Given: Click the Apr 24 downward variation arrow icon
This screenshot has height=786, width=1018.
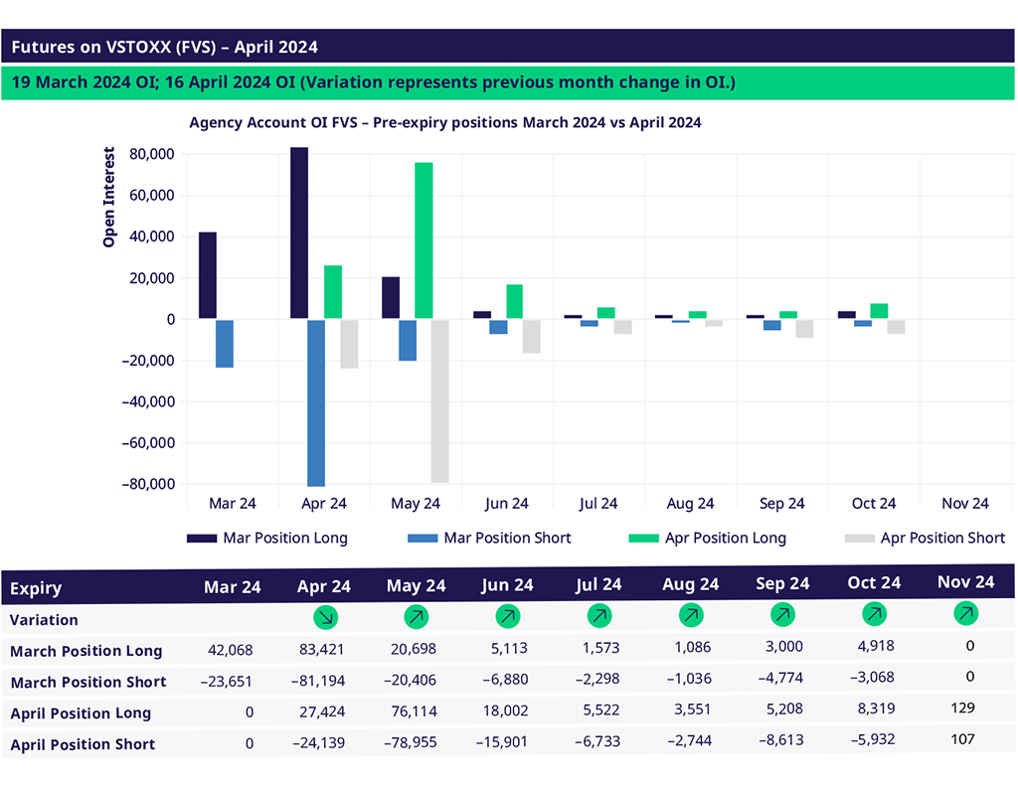Looking at the screenshot, I should 325,617.
